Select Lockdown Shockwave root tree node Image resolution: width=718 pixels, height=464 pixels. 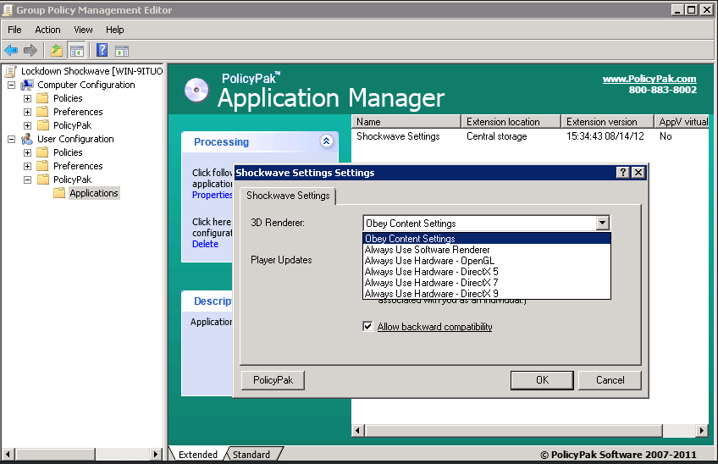[91, 71]
